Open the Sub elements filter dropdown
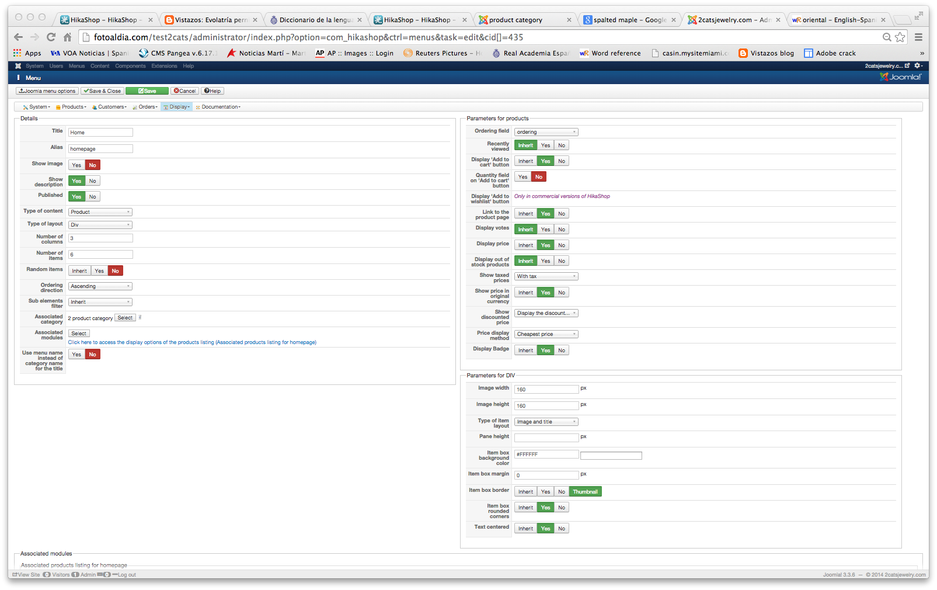 (100, 302)
